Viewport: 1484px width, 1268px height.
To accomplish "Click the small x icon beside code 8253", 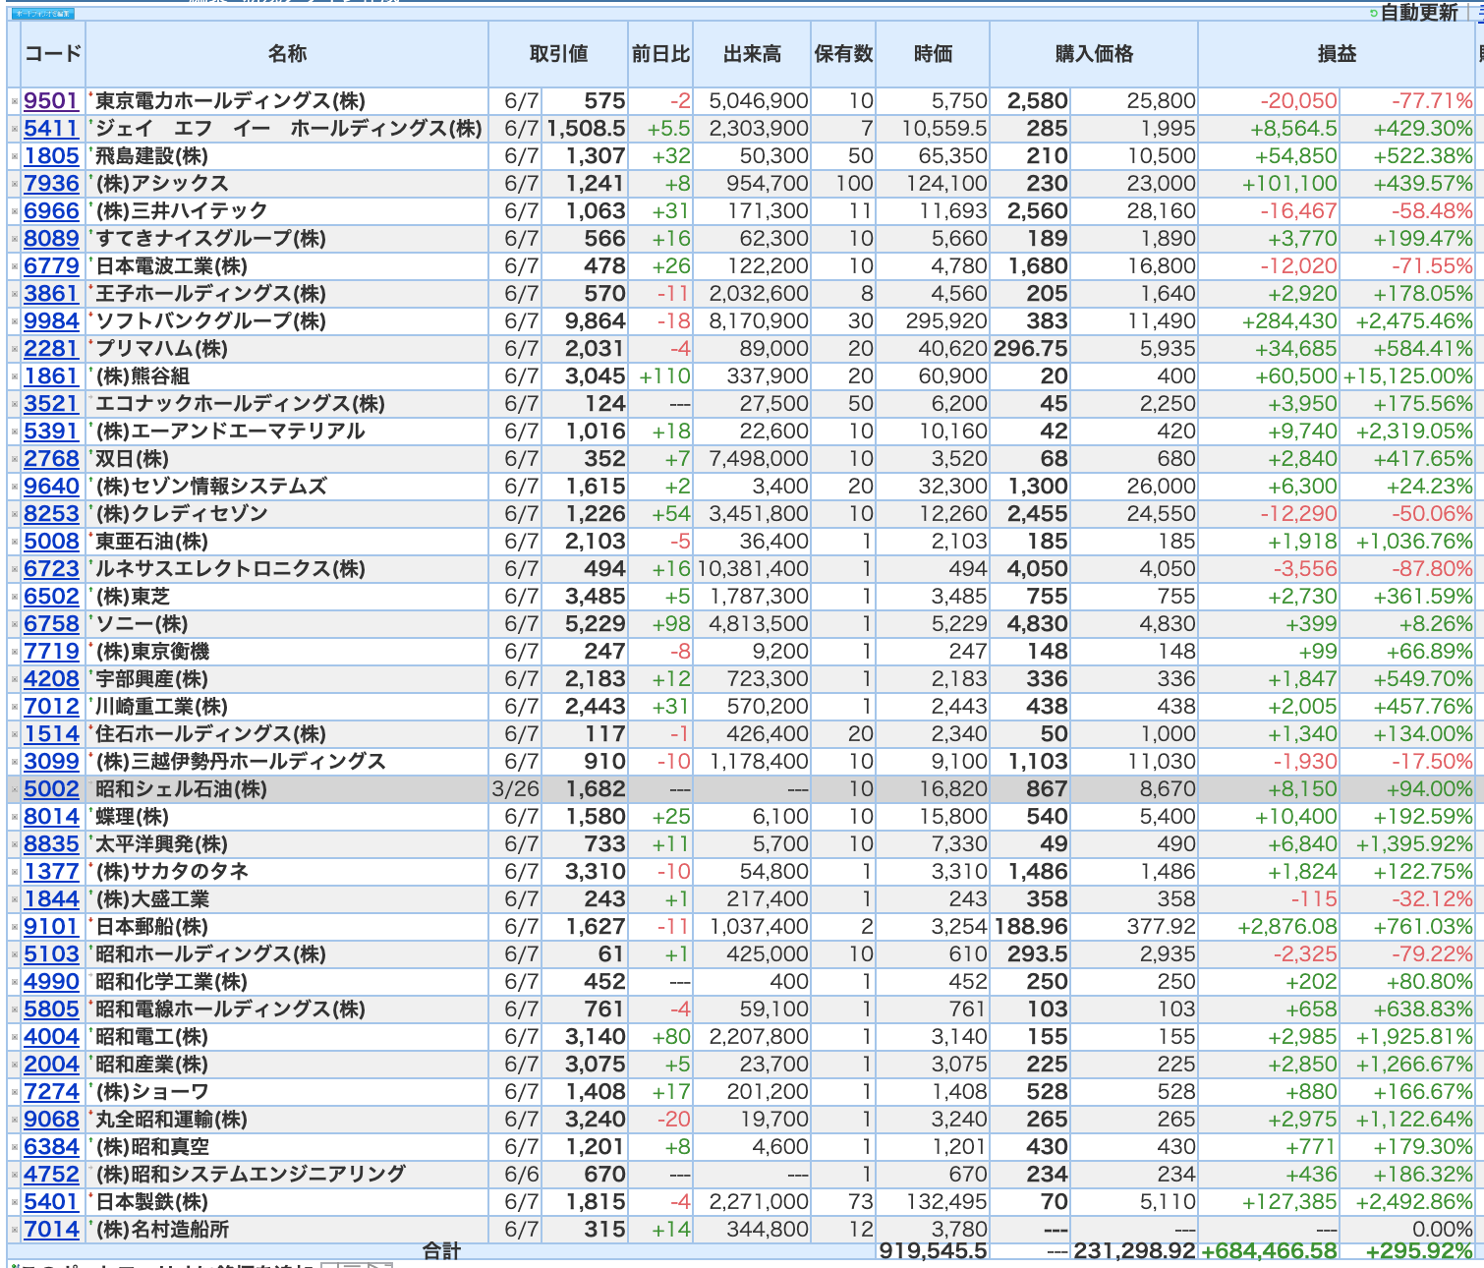I will (x=15, y=514).
